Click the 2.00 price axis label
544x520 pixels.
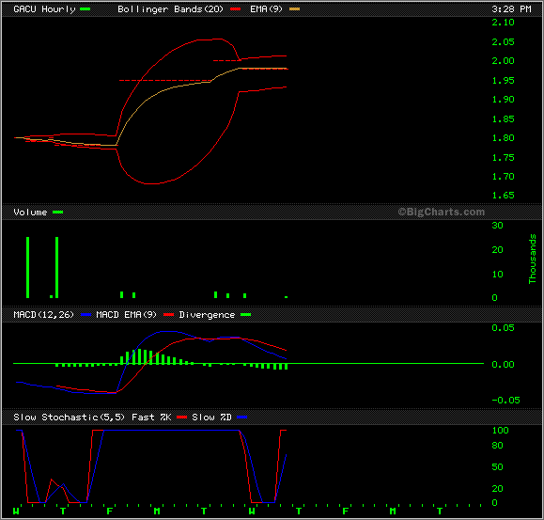[x=503, y=61]
